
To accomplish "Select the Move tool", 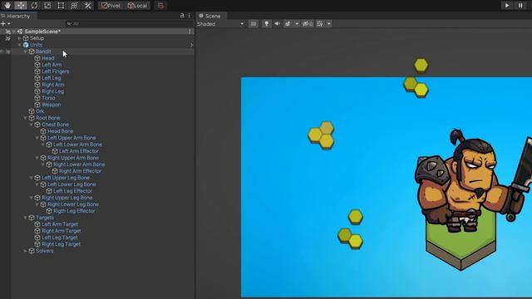I will click(x=21, y=6).
